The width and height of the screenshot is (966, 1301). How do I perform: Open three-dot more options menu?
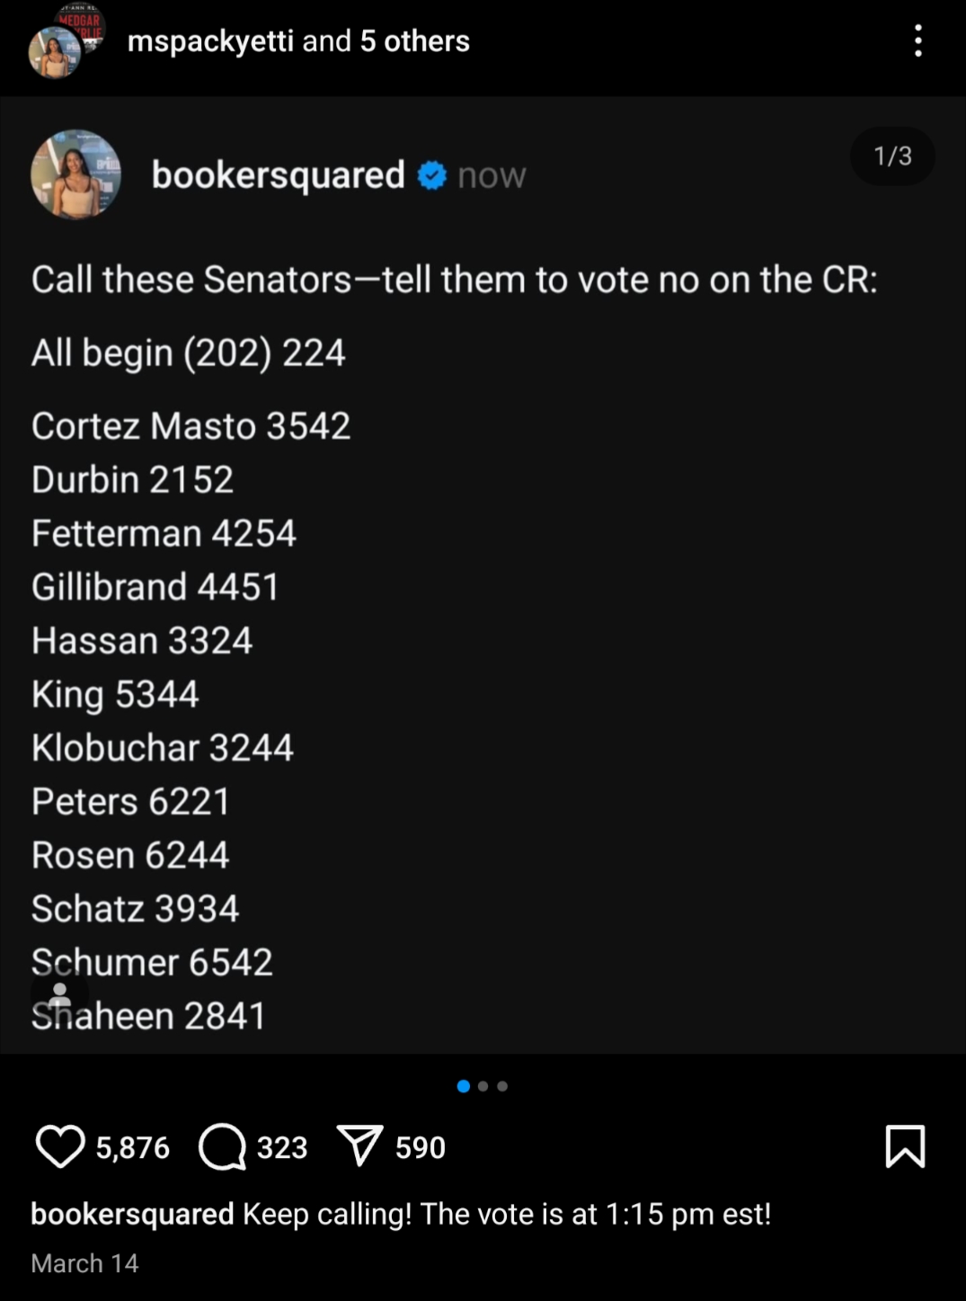coord(917,41)
